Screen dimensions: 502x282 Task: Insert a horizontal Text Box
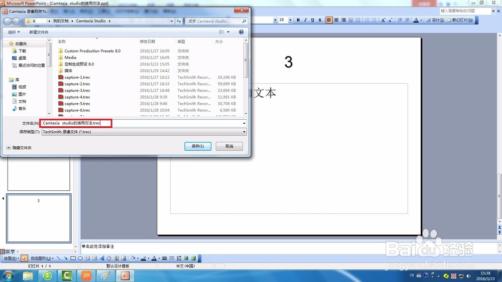pos(87,258)
